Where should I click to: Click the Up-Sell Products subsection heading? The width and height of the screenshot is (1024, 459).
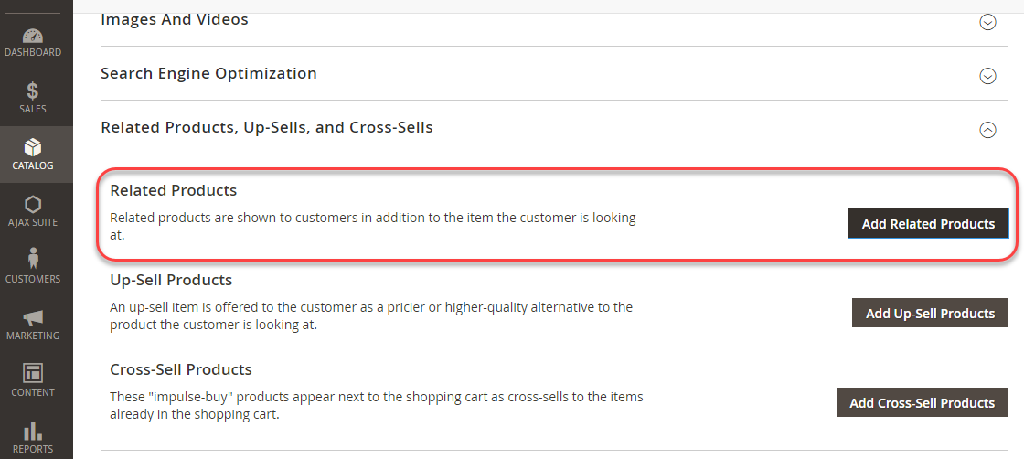(x=171, y=280)
